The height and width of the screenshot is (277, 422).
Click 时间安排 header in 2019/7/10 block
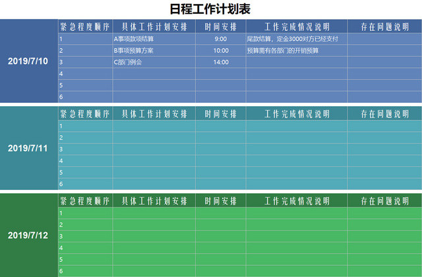pos(221,26)
